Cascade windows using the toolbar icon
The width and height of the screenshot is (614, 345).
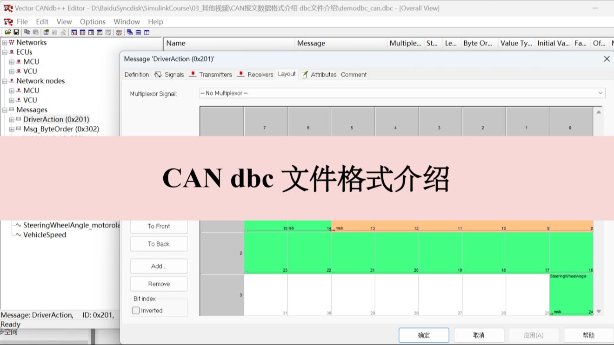(130, 32)
